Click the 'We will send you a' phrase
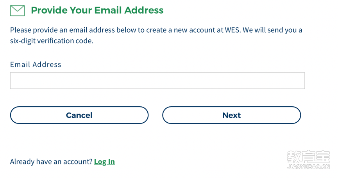The width and height of the screenshot is (338, 178). pos(272,30)
